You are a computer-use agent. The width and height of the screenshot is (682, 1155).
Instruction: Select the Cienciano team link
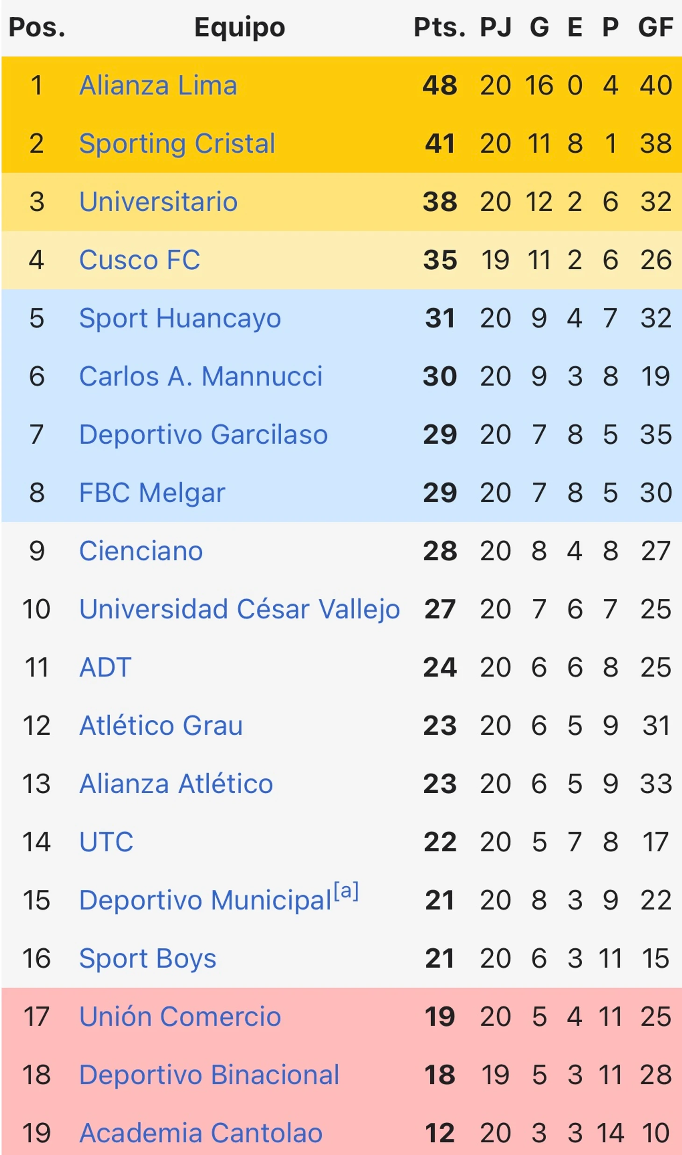[141, 551]
